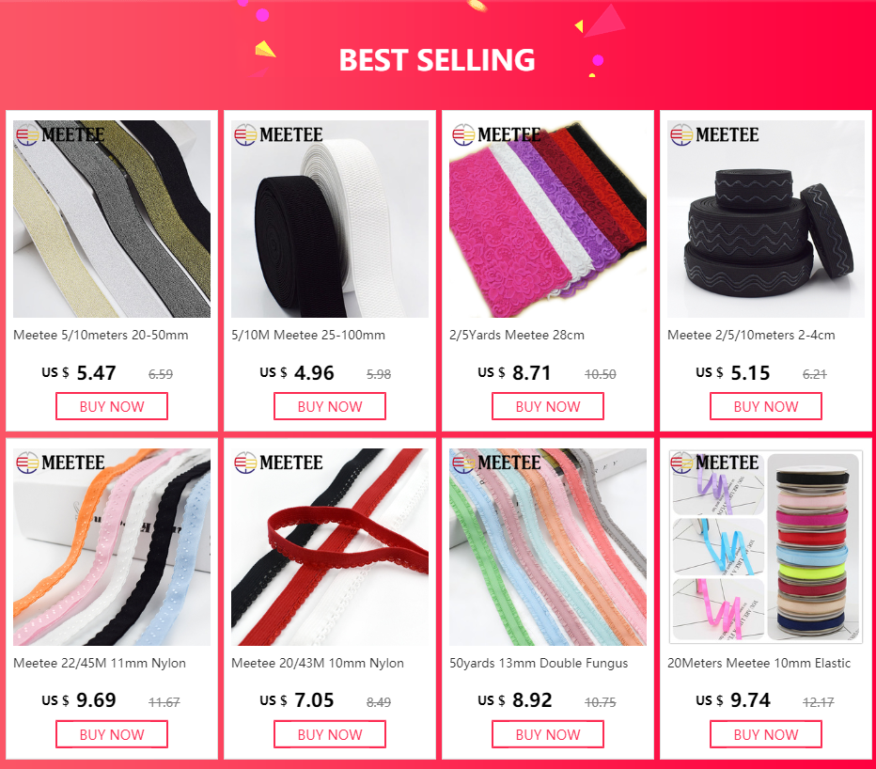The height and width of the screenshot is (769, 876).
Task: Open the ruffled double fungus trim image
Action: pyautogui.click(x=547, y=547)
